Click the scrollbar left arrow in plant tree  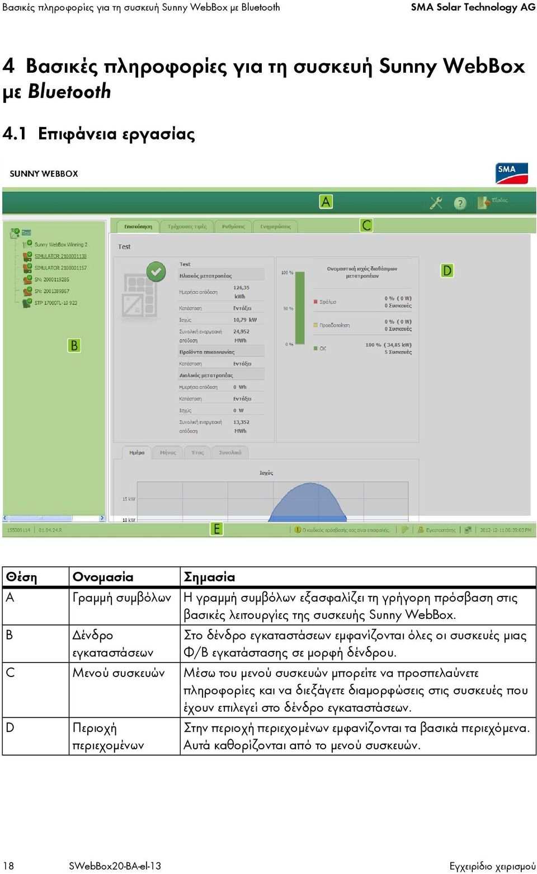coord(5,519)
